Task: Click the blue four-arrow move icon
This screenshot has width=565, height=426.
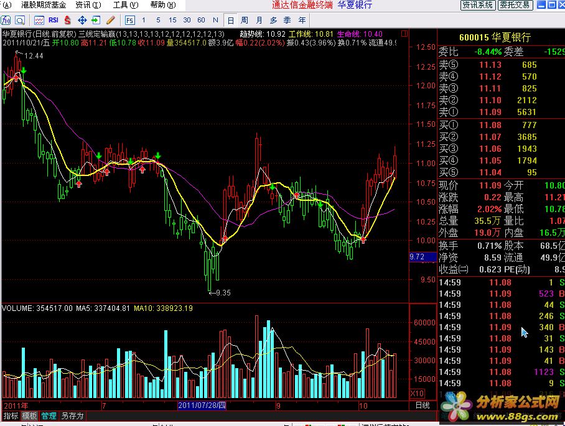Action: [82, 20]
